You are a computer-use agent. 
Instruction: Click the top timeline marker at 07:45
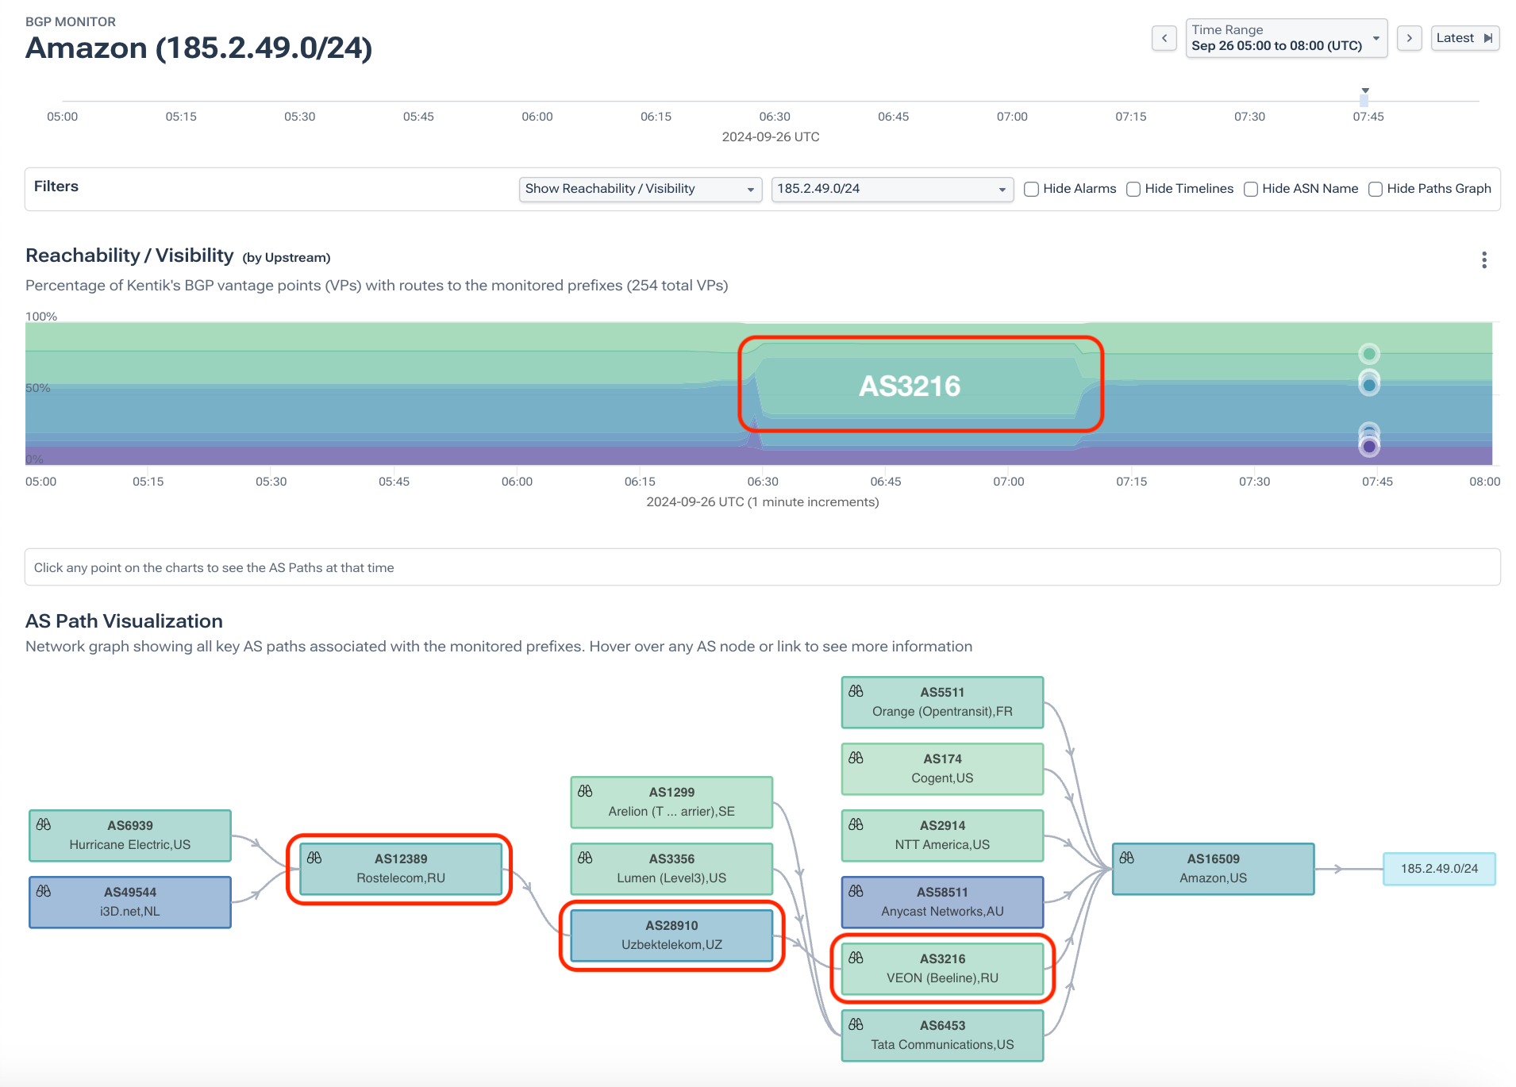1364,98
